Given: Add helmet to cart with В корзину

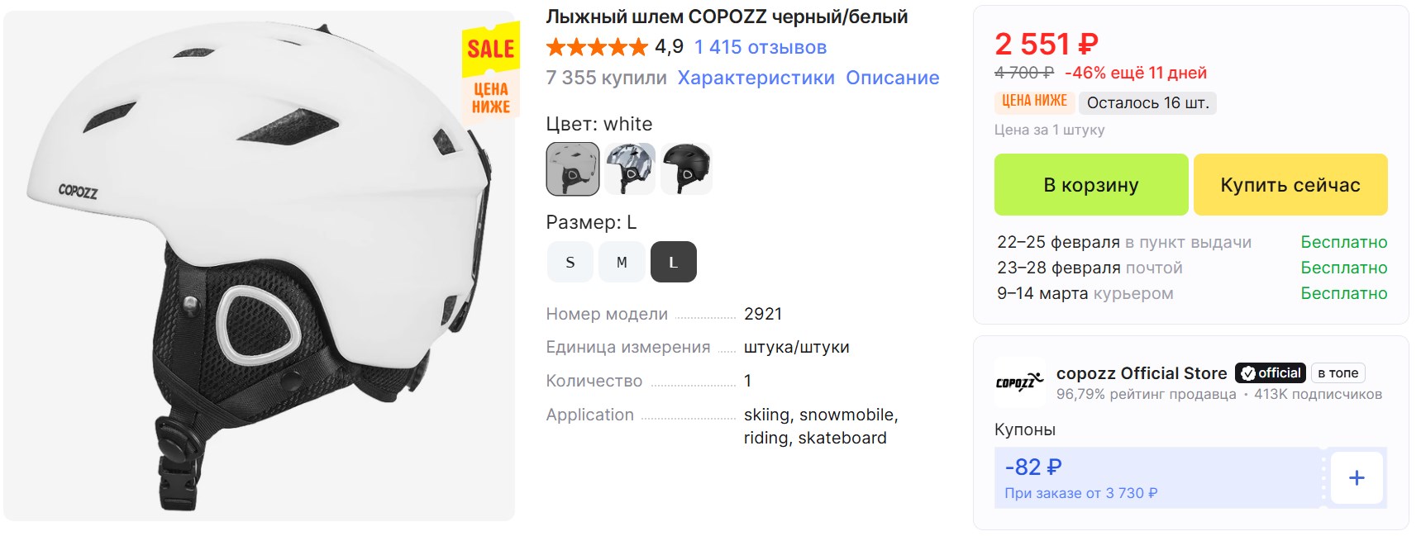Looking at the screenshot, I should [x=1091, y=185].
